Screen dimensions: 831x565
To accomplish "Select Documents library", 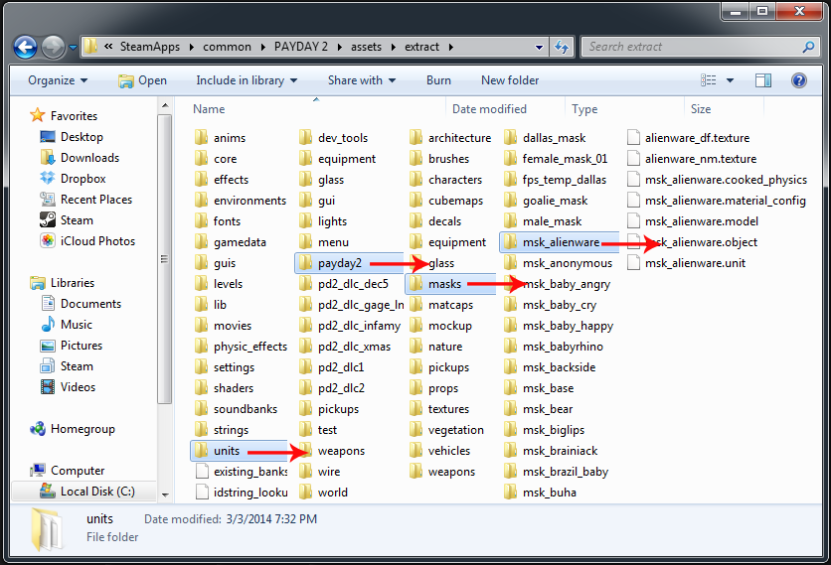I will (82, 304).
